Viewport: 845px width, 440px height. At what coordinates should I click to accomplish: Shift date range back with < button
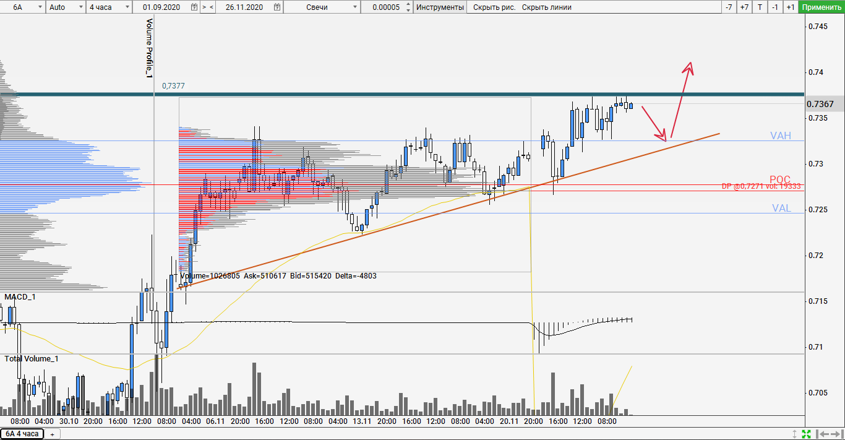tap(212, 7)
